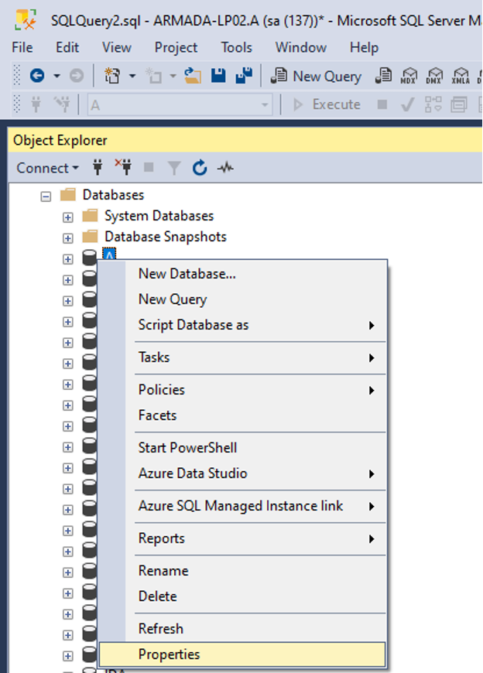The height and width of the screenshot is (673, 483).
Task: Click the Open File folder icon
Action: point(193,76)
